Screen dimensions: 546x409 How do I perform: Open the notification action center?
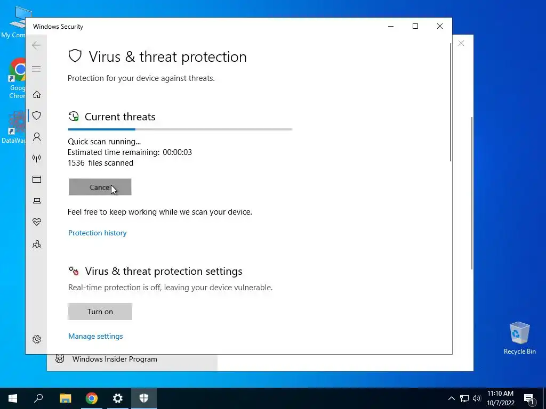point(529,398)
